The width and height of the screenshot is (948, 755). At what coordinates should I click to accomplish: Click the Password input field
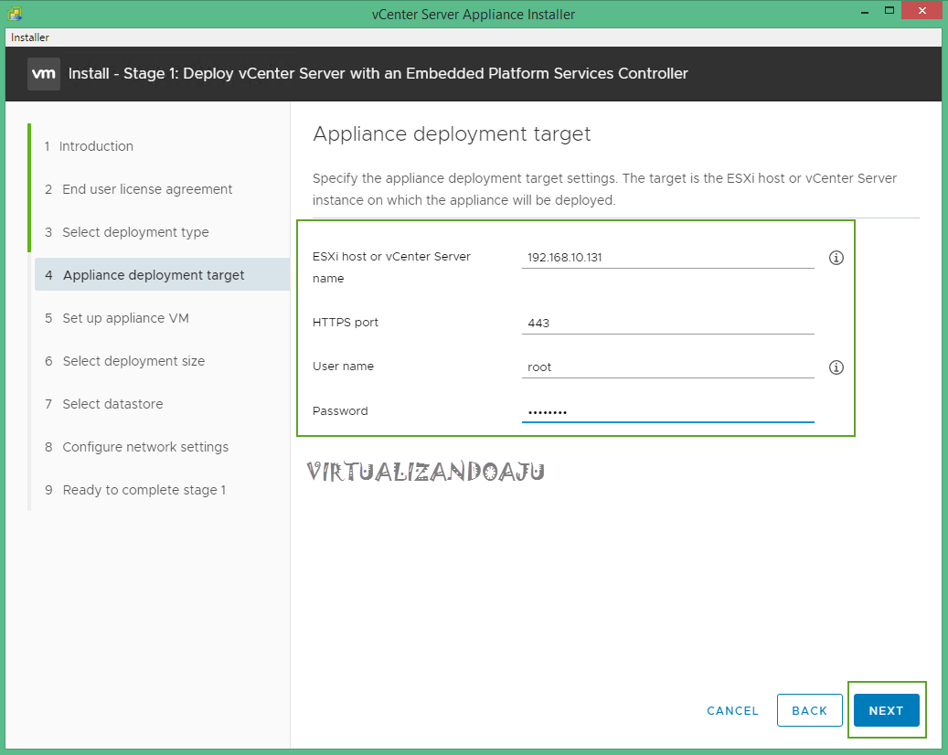pyautogui.click(x=667, y=412)
